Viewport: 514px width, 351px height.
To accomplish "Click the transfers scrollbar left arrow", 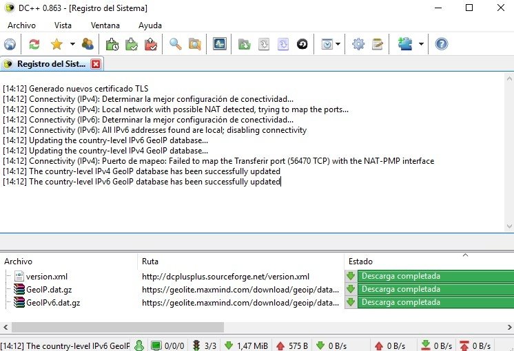I will tap(6, 327).
